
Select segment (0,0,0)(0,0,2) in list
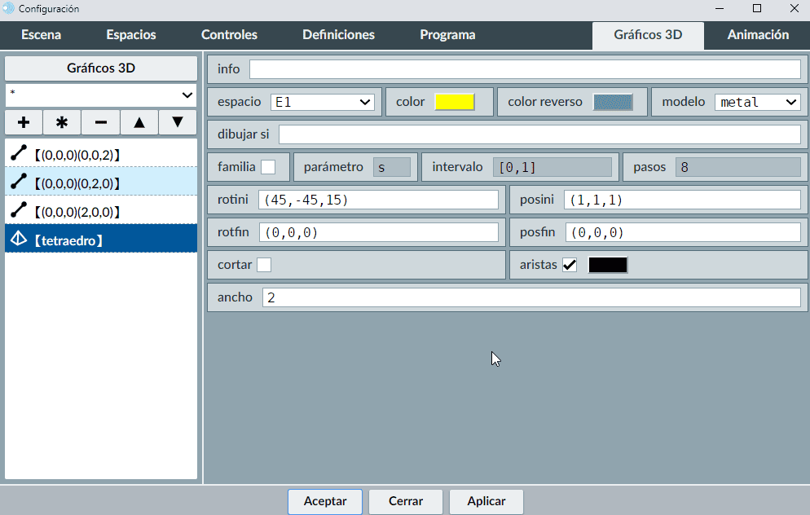[101, 153]
